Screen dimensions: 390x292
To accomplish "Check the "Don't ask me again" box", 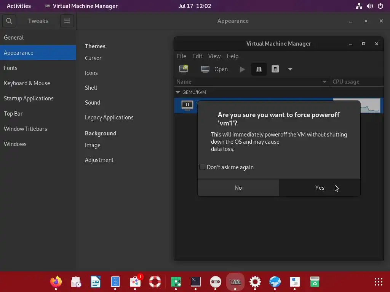I will coord(202,167).
